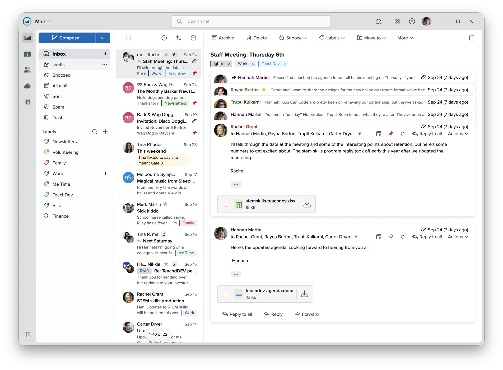The width and height of the screenshot is (503, 370).
Task: Open the Mail app switcher dropdown
Action: [42, 21]
